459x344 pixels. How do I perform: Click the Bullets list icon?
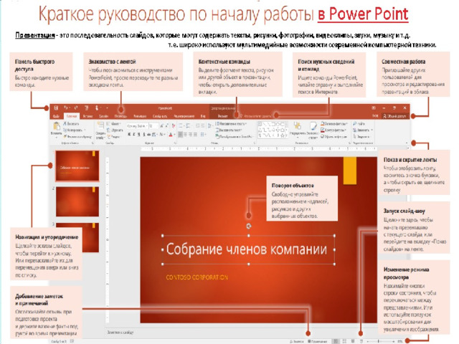pos(181,126)
